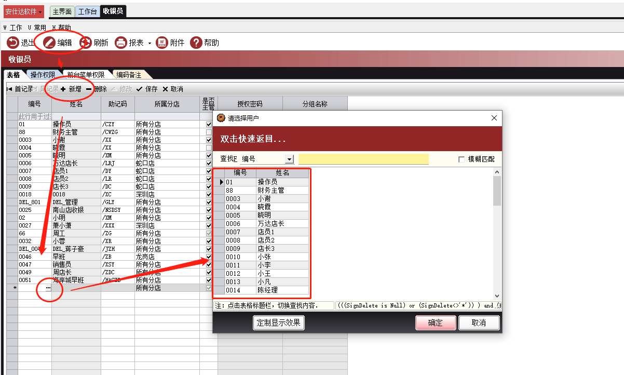Click the yellow search input field

click(363, 159)
